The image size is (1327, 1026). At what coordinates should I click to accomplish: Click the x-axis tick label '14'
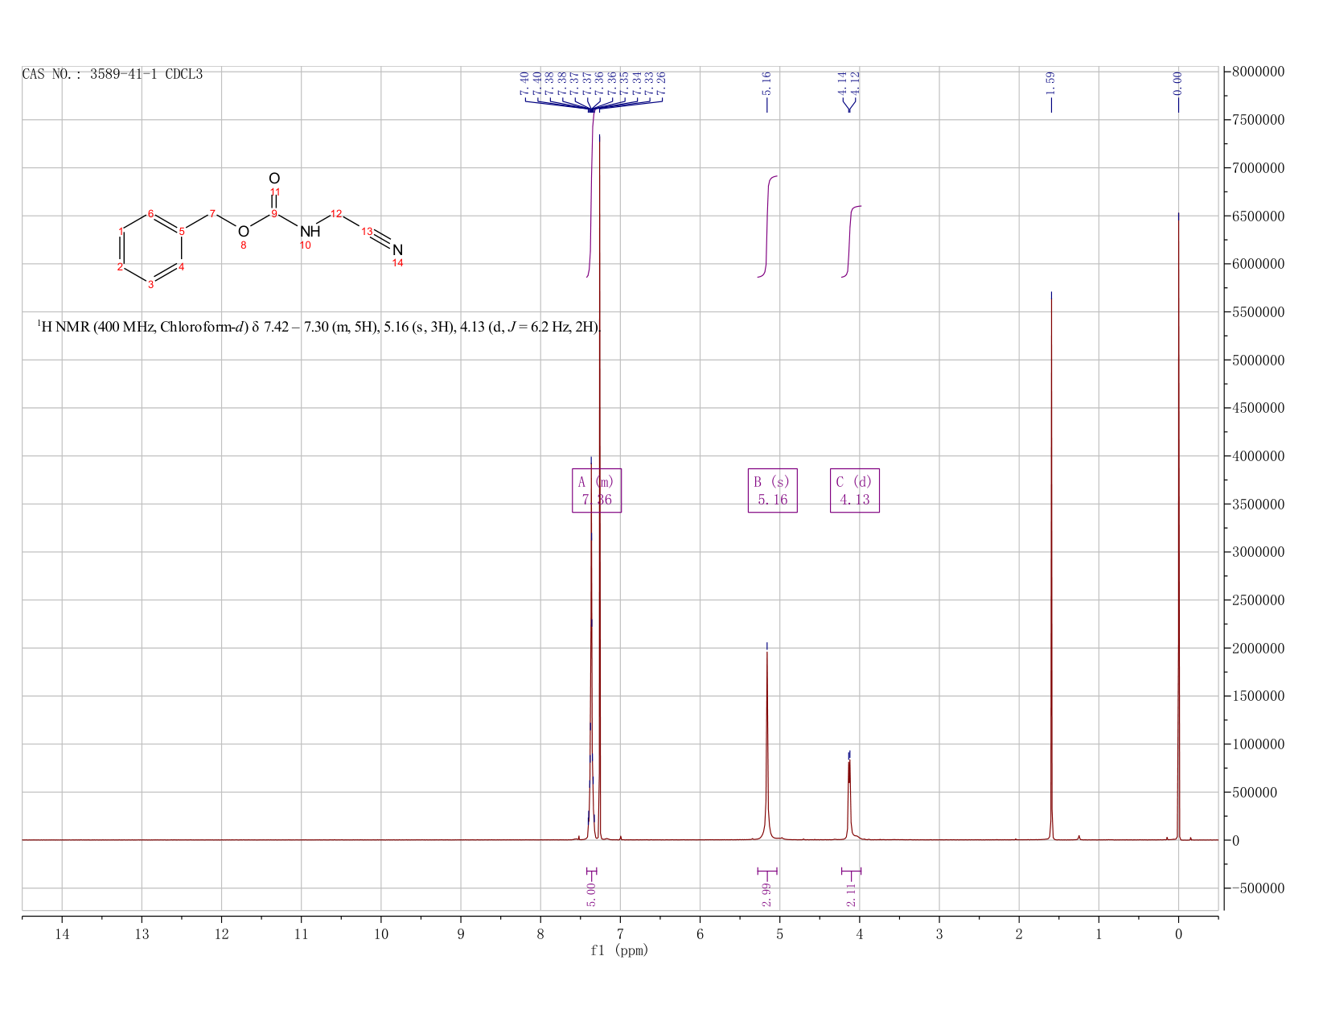click(x=62, y=934)
